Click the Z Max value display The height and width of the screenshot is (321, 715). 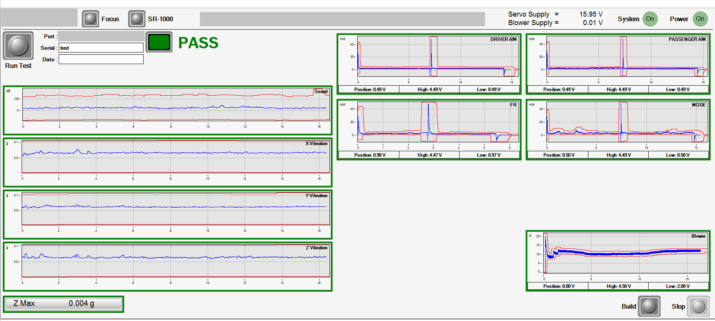coord(64,304)
